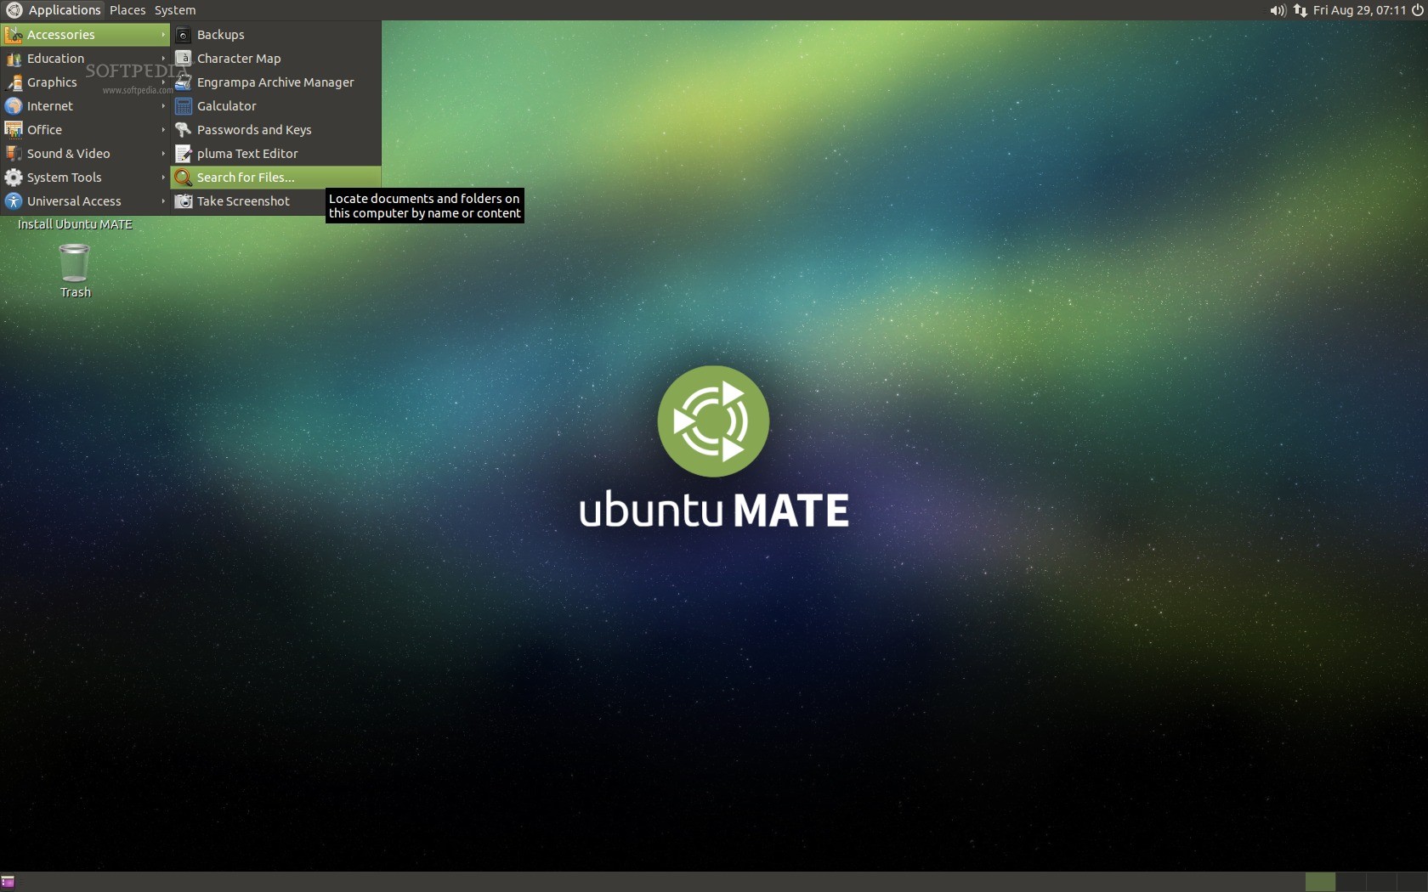Switch to the second workspace
Screen dimensions: 1428x892
pos(1351,882)
